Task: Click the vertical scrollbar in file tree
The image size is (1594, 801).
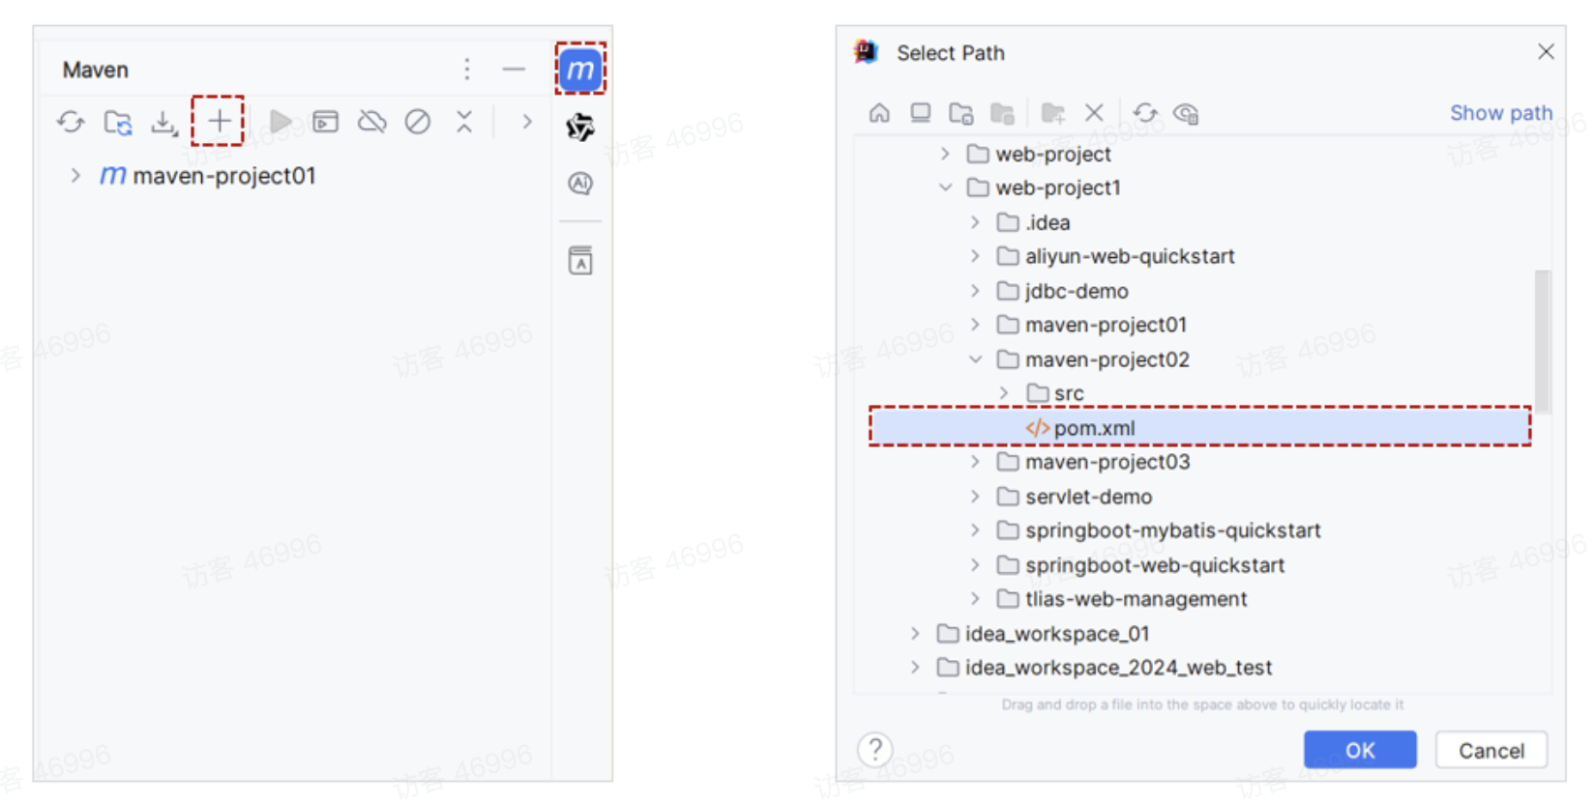Action: click(1542, 342)
